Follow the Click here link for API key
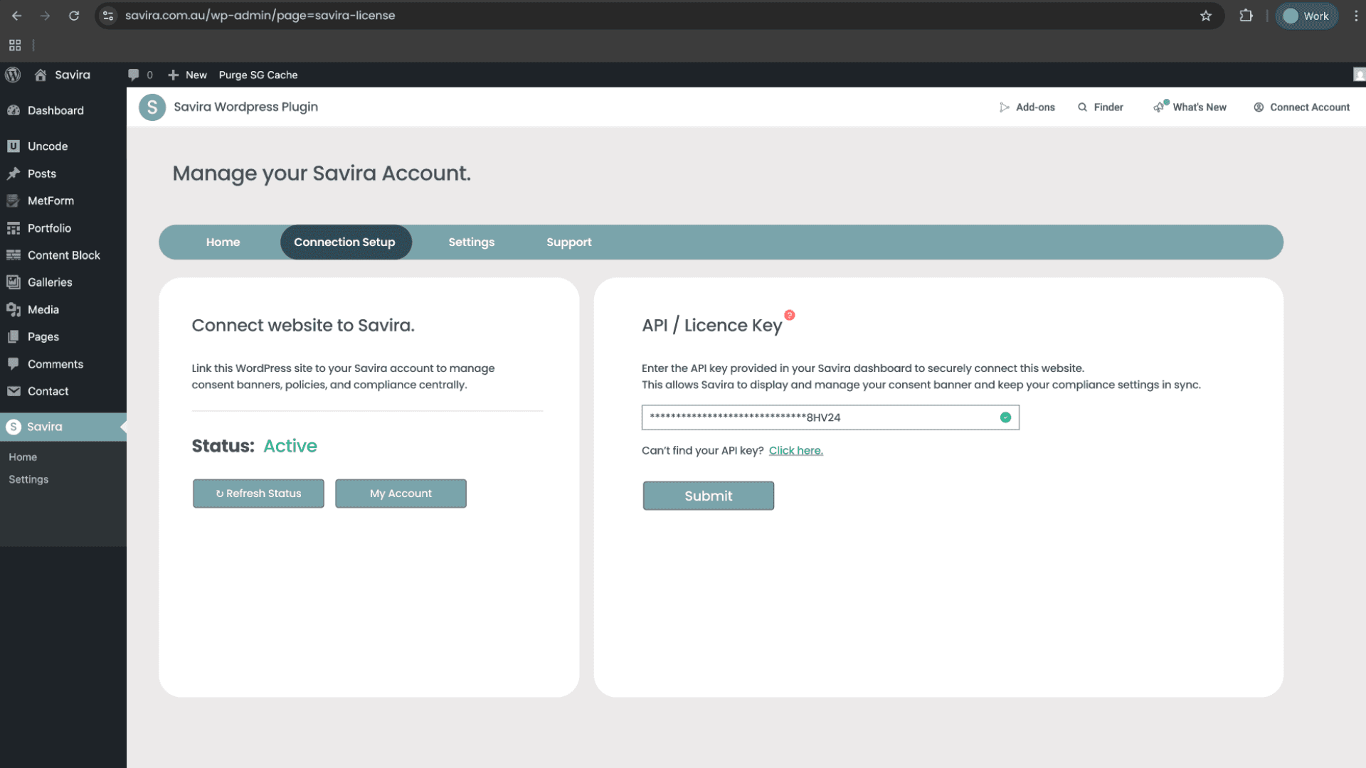1366x768 pixels. click(795, 451)
